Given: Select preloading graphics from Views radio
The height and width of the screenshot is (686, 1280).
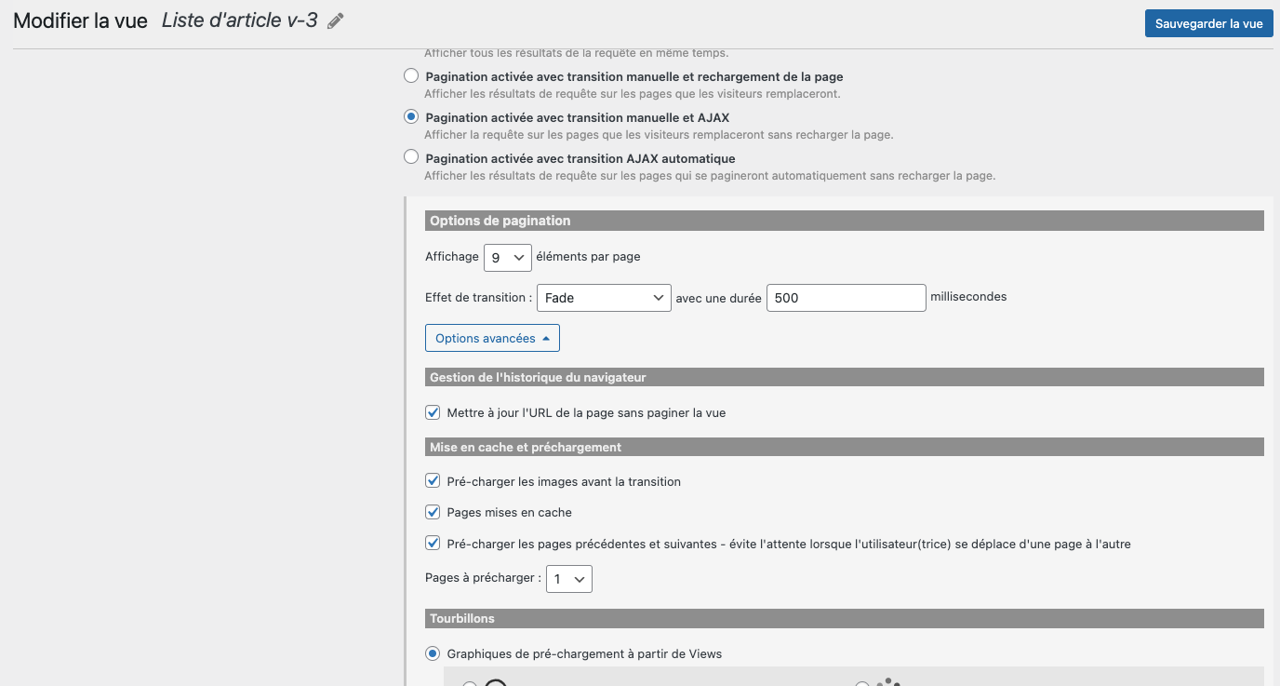Looking at the screenshot, I should coord(433,653).
